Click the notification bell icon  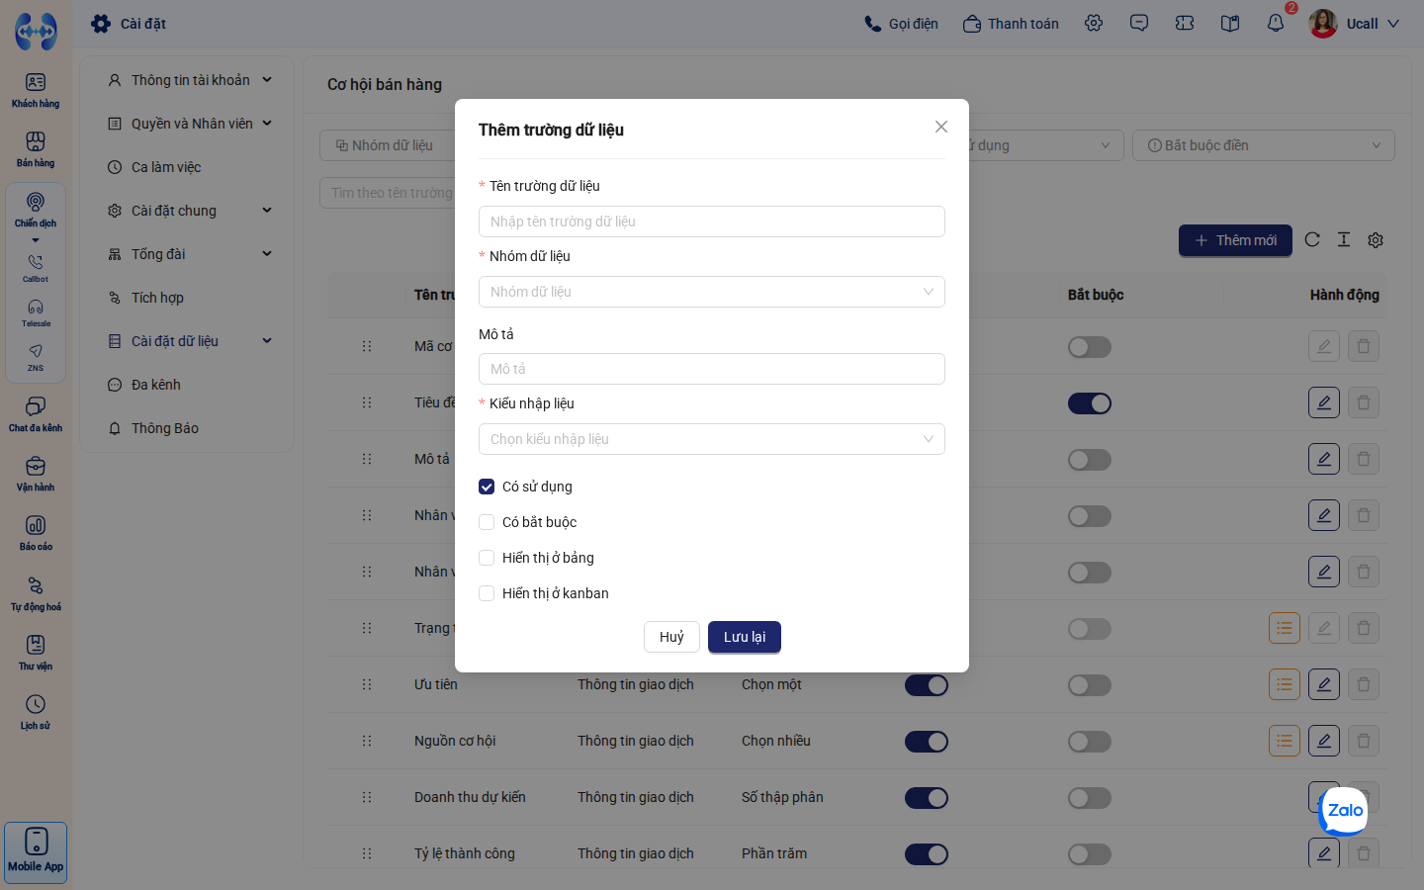[x=1276, y=23]
